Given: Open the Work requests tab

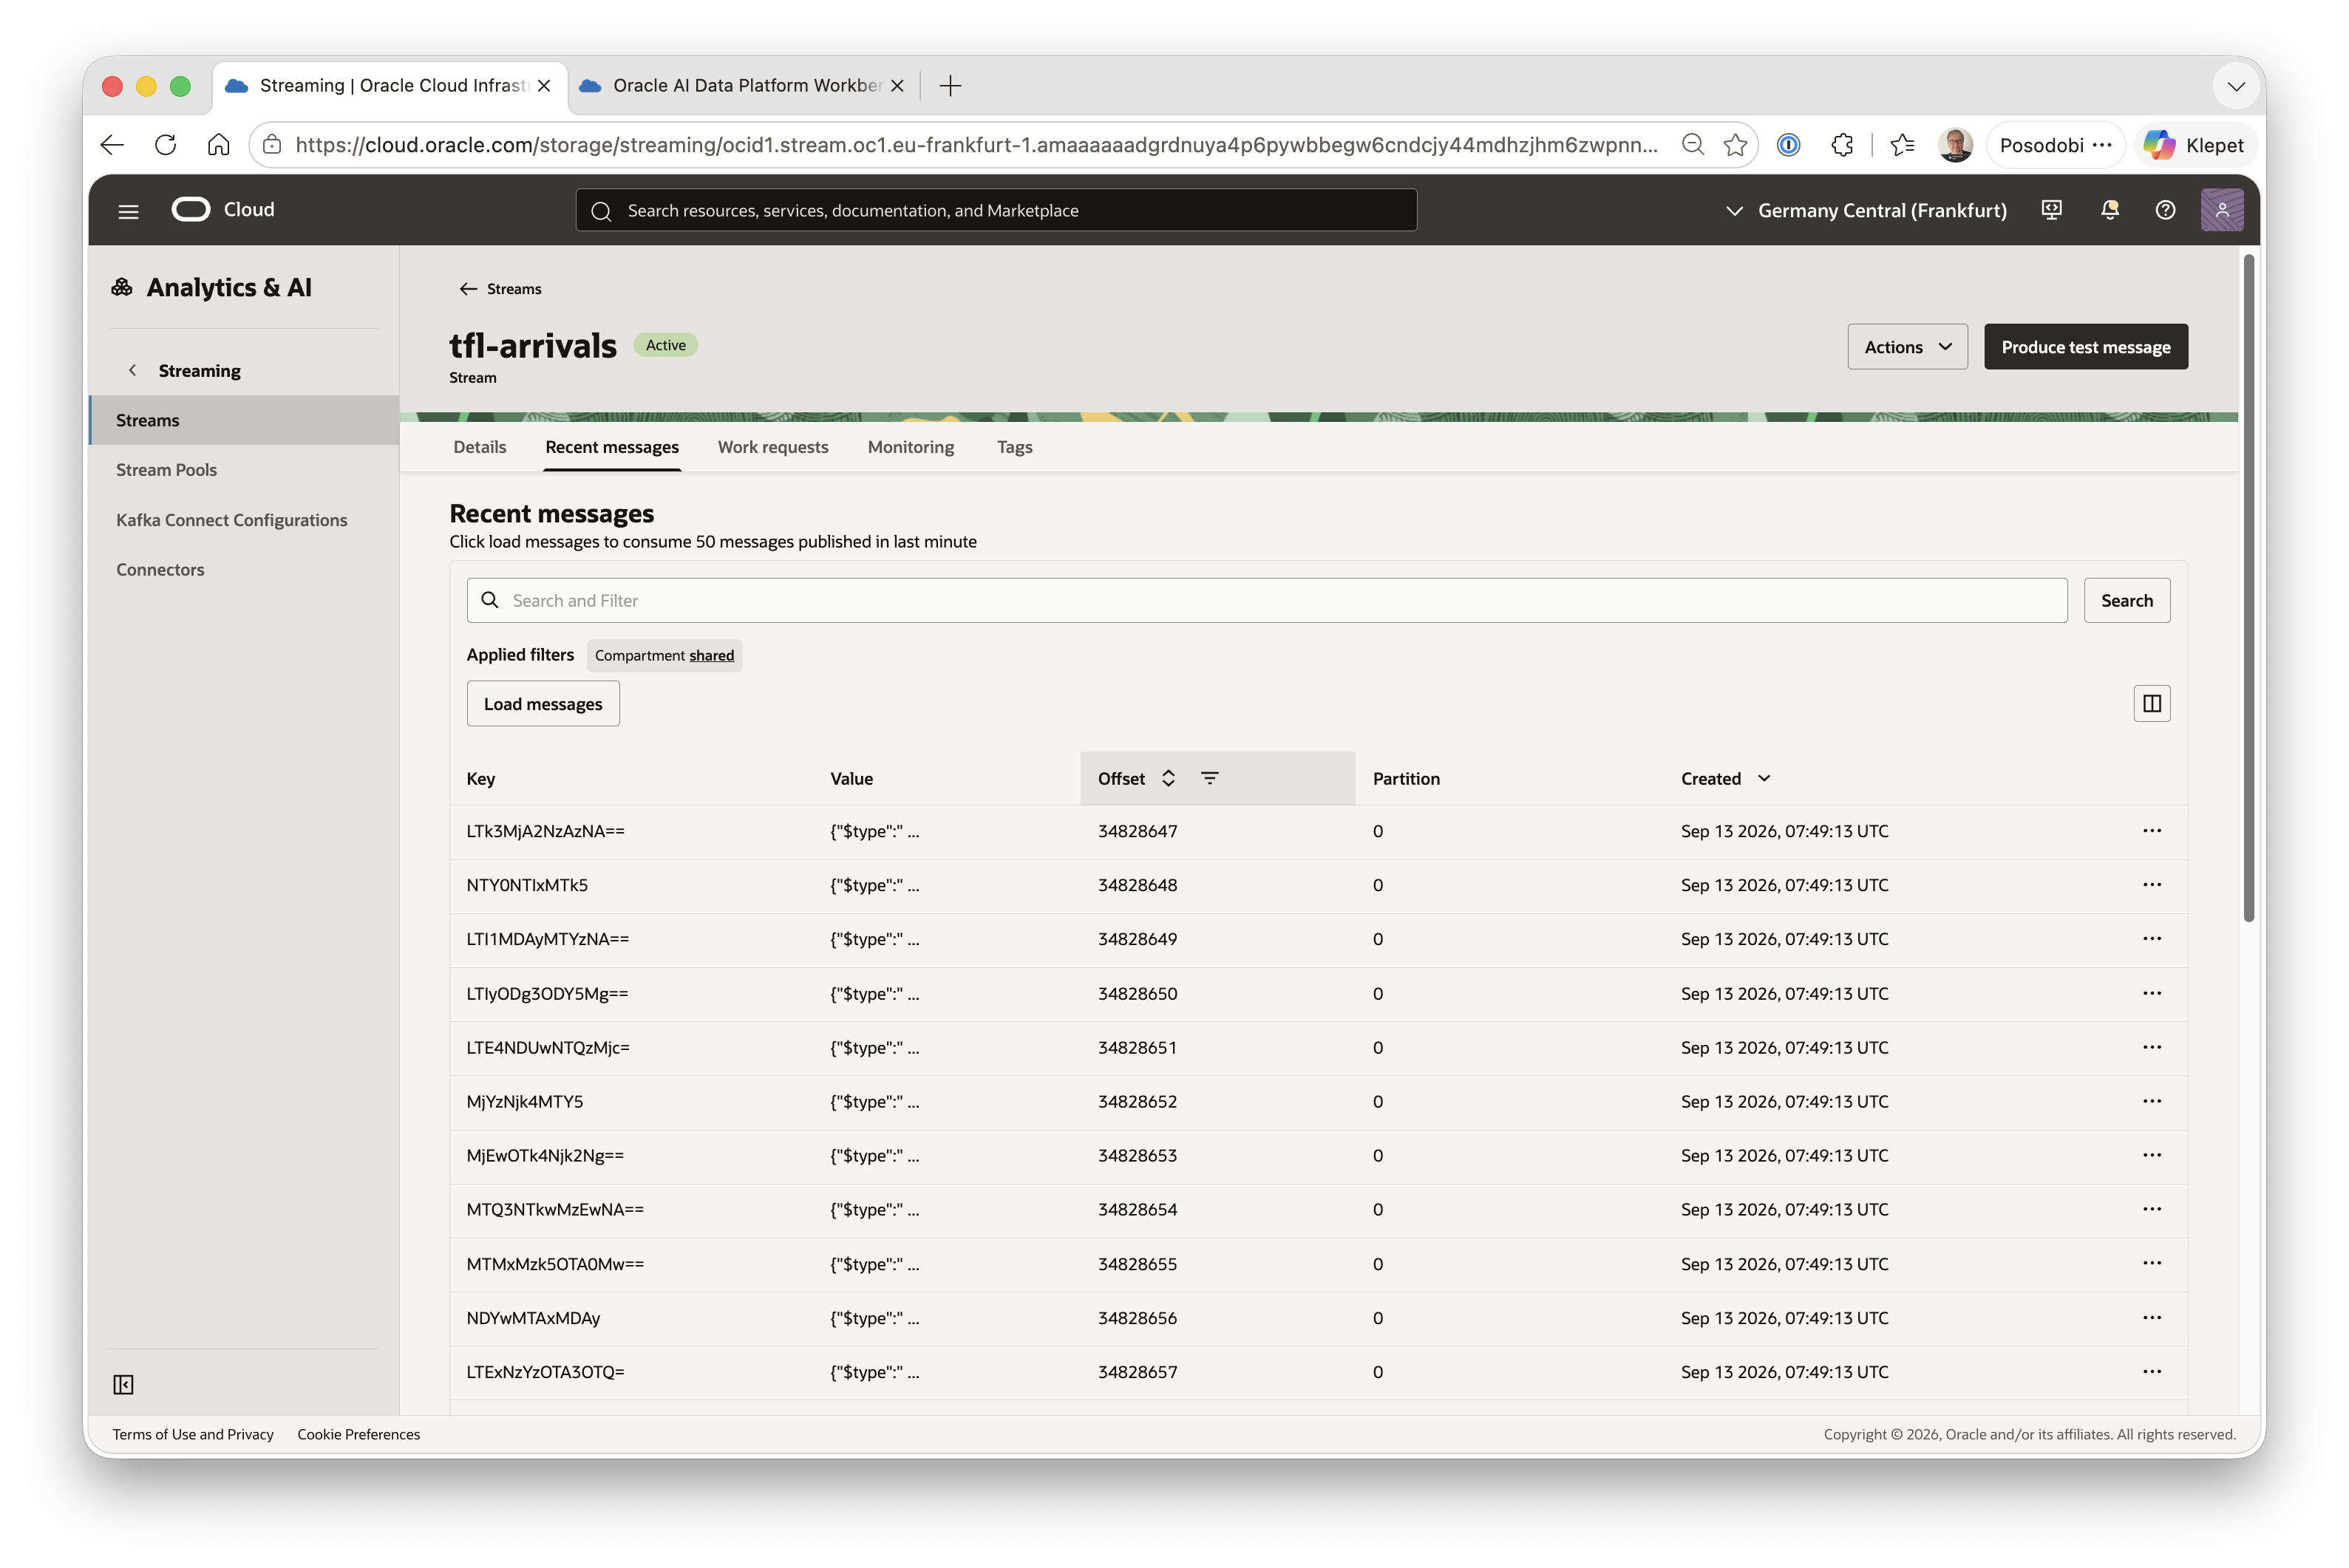Looking at the screenshot, I should (773, 447).
